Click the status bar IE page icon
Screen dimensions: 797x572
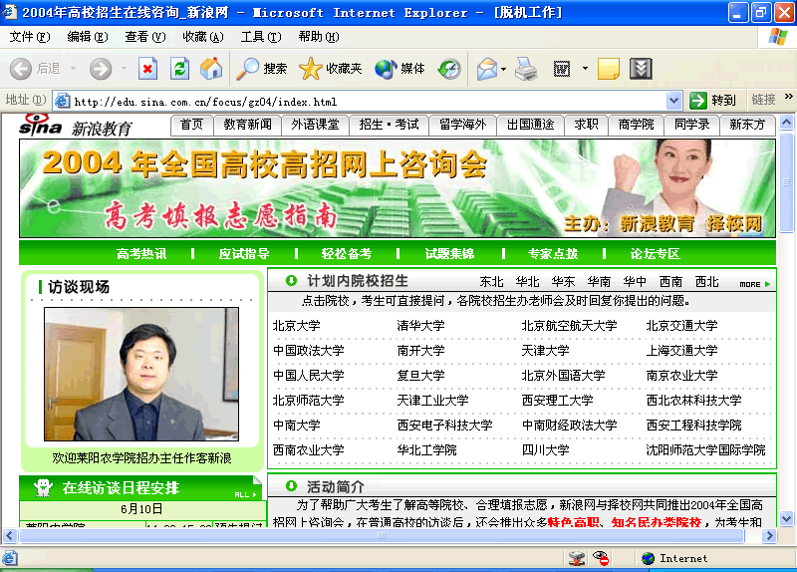point(10,558)
